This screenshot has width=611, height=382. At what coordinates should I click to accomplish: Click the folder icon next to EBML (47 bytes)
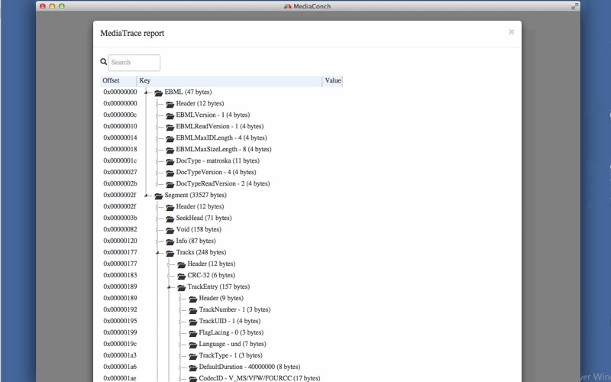158,92
